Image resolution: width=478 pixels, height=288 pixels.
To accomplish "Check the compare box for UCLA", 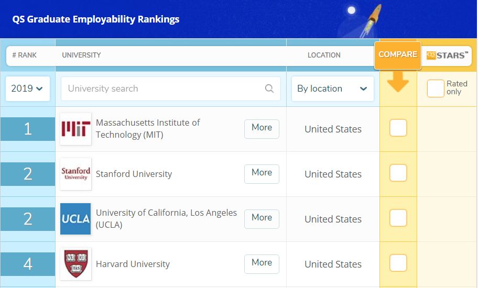I will coord(398,218).
